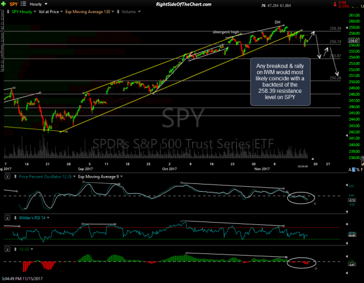The image size is (364, 283).
Task: Expand the Wilder's RSI 14 dropdown arrow
Action: (x=48, y=218)
